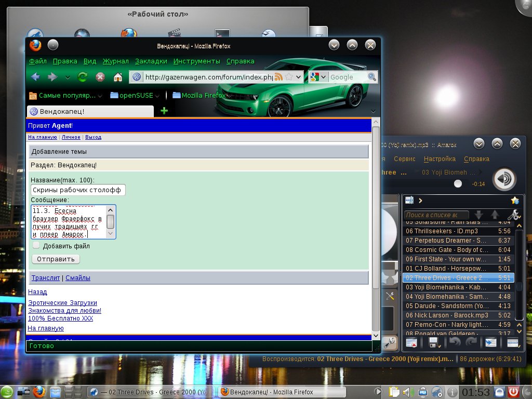The height and width of the screenshot is (399, 532).
Task: Show hidden system tray icons arrow
Action: click(378, 392)
